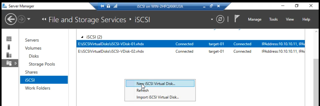Click IP address cell in VDisk-02 row
Viewport: 320px width, 106px height.
(283, 51)
